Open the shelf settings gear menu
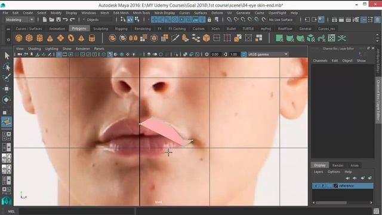Screen dimensions: 382x215 pyautogui.click(x=8, y=39)
